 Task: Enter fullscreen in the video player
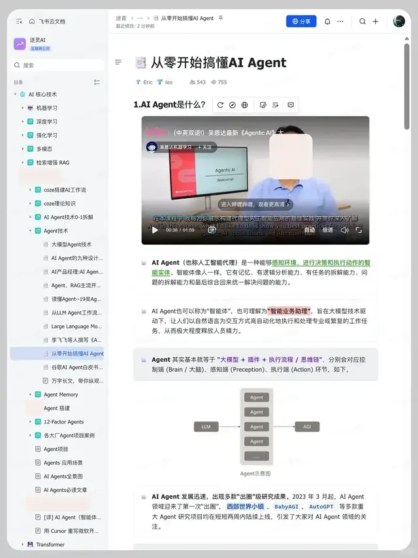[359, 230]
